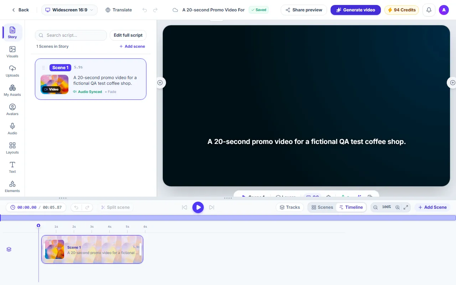
Task: Fit timeline to view with the expand icon
Action: coord(406,207)
